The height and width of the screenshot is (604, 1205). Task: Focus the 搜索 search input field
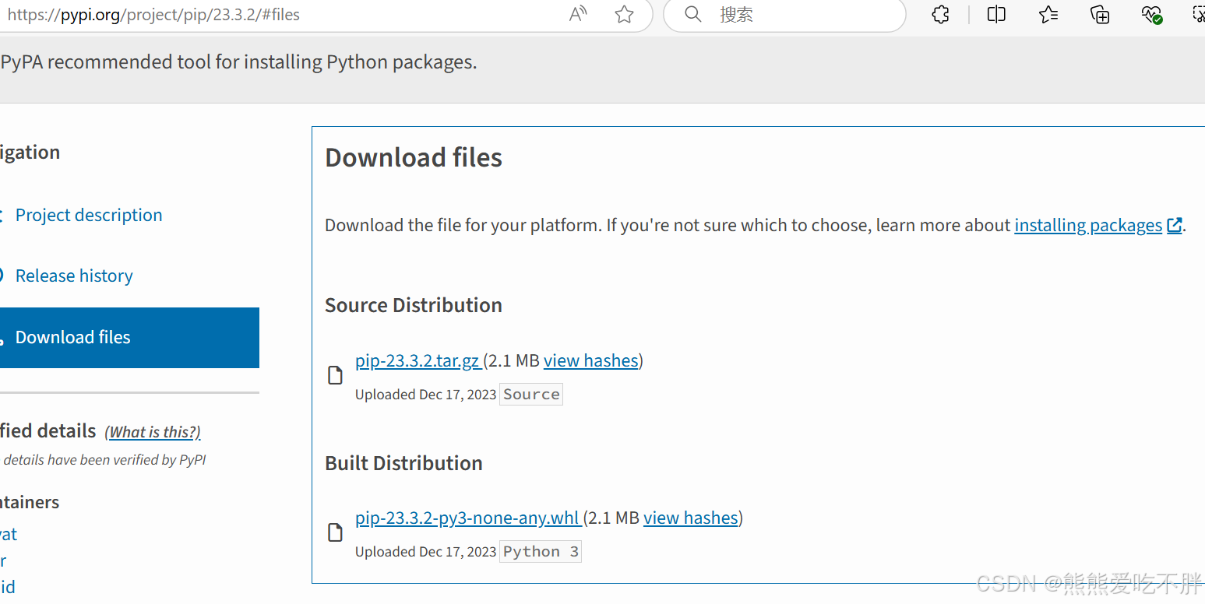(x=802, y=14)
